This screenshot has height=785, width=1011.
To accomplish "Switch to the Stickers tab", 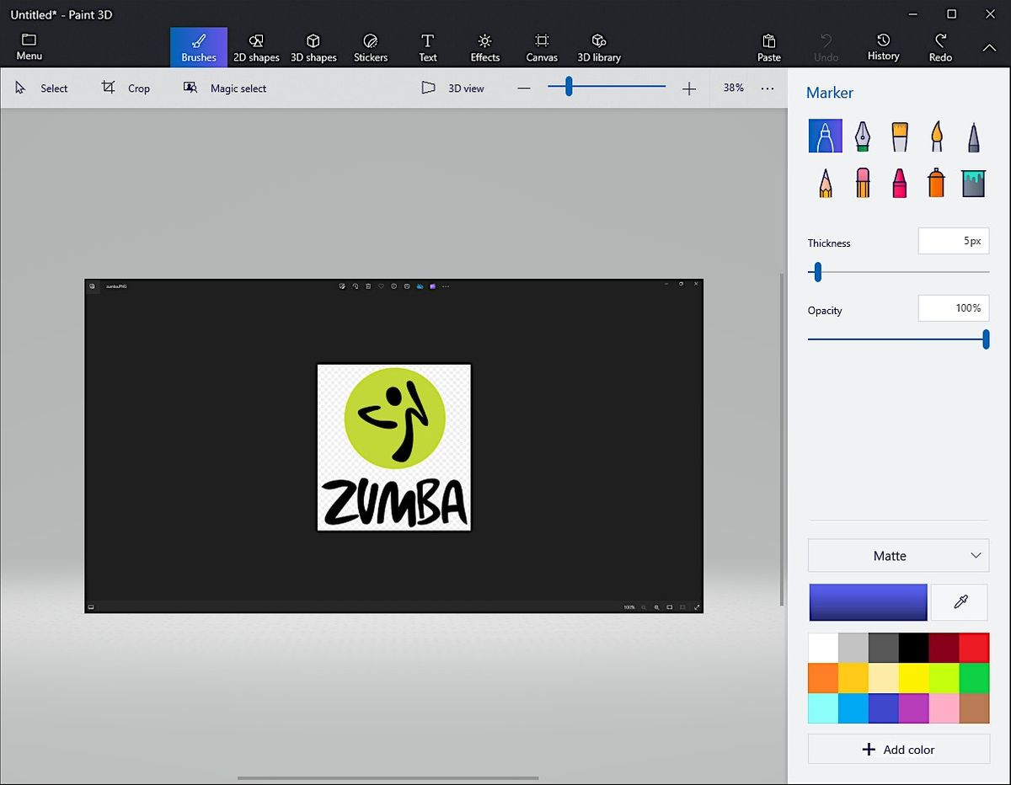I will pos(370,48).
